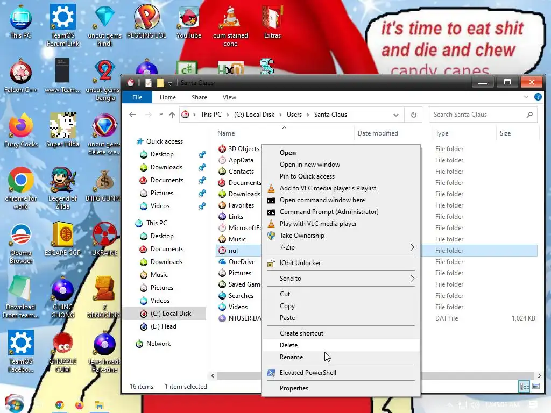Screen dimensions: 551x413
Task: Click the Properties icon in title bar toolbar
Action: click(149, 83)
